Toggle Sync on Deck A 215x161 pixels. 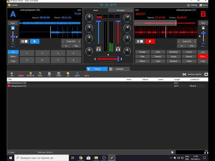pos(13,23)
